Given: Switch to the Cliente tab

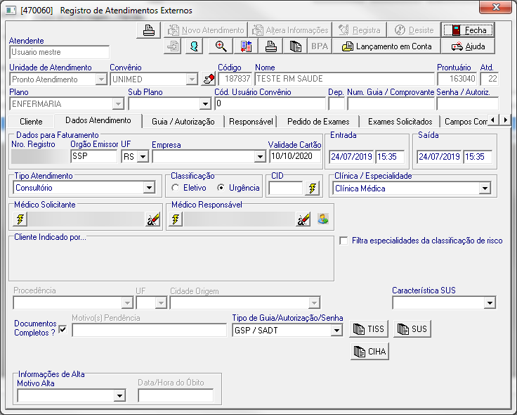Looking at the screenshot, I should click(x=31, y=122).
